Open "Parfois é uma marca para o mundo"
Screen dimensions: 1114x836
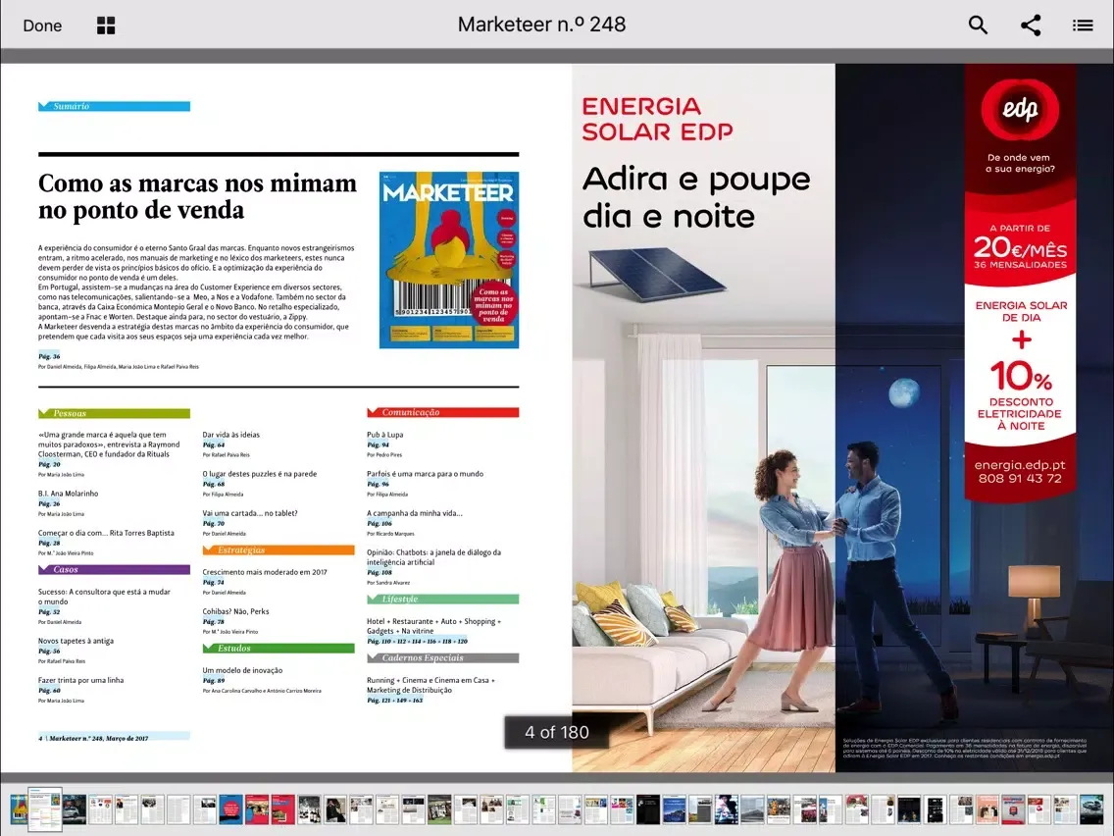point(425,474)
